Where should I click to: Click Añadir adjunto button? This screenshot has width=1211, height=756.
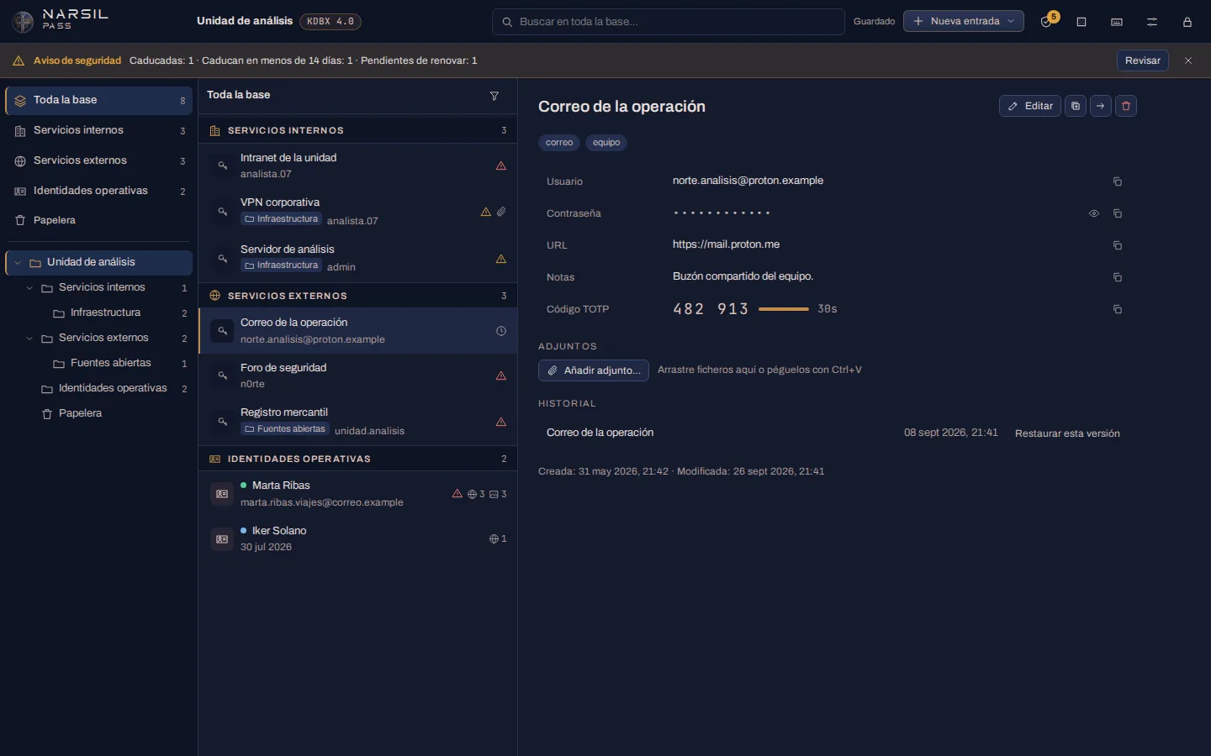click(x=594, y=370)
